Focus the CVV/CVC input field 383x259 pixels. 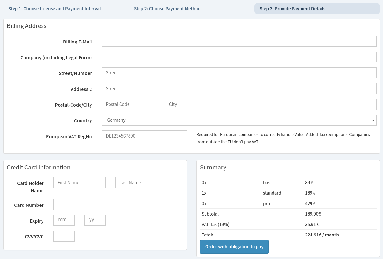tap(64, 236)
